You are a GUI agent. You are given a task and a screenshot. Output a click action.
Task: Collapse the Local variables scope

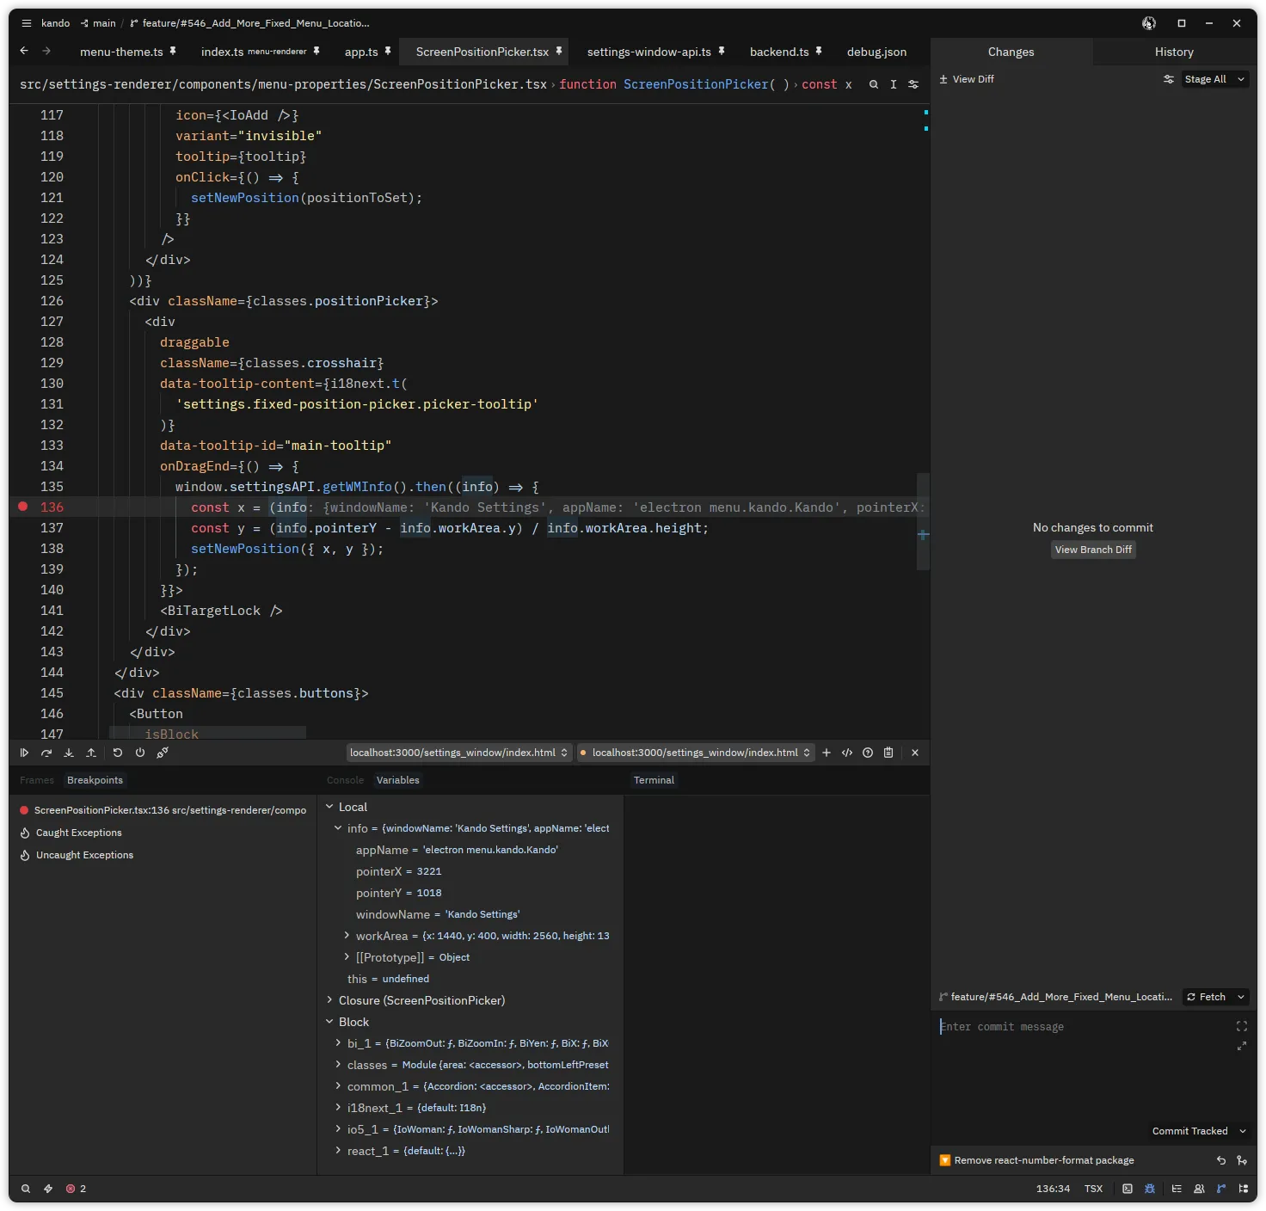pos(329,807)
